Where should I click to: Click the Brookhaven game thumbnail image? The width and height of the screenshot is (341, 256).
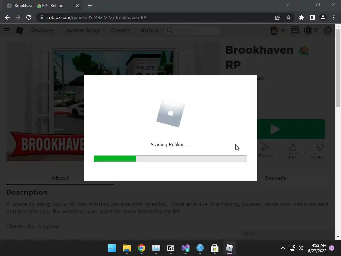[45, 101]
